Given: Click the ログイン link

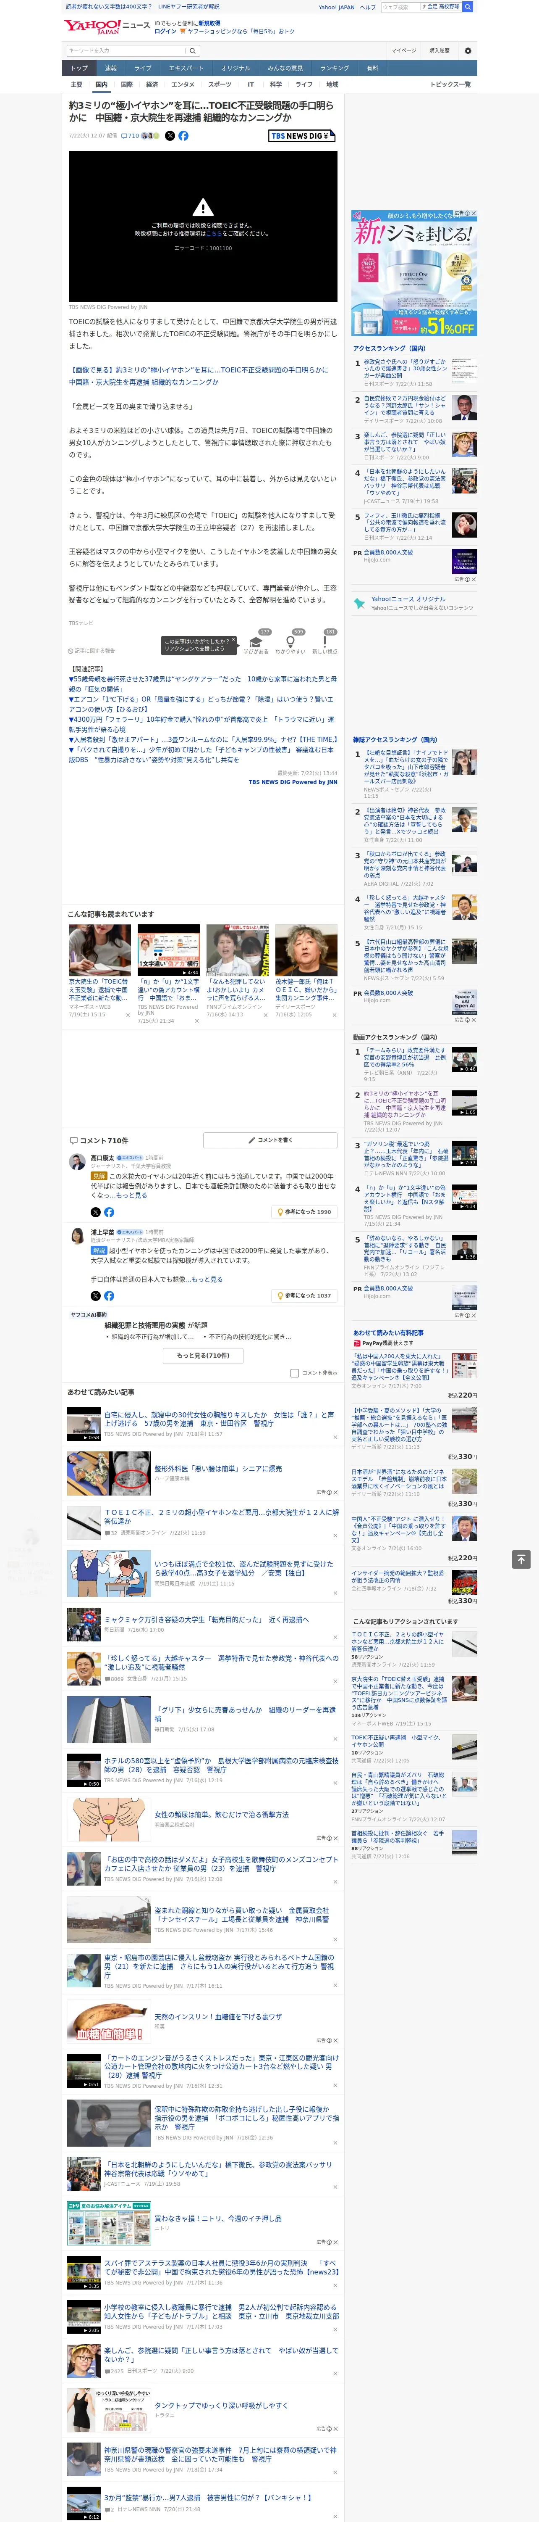Looking at the screenshot, I should pyautogui.click(x=165, y=32).
